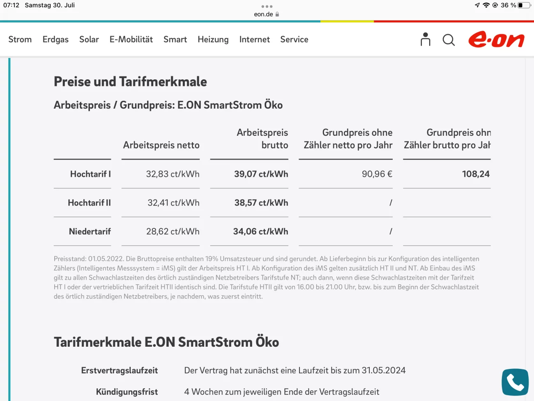
Task: Open the Internet menu
Action: [x=255, y=39]
